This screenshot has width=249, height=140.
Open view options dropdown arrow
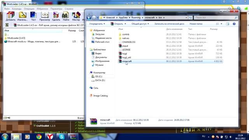221,24
